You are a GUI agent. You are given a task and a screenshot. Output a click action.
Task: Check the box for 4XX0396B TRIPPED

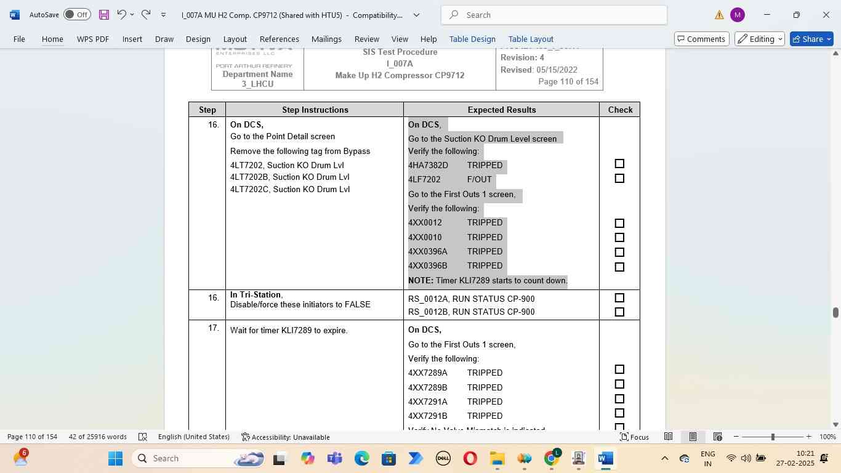(619, 267)
